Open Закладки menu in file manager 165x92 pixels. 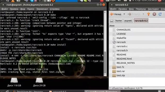pyautogui.click(x=153, y=9)
